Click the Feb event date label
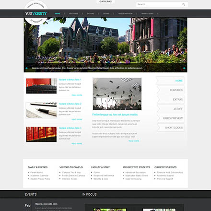This screenshot has width=211, height=211. [x=27, y=206]
